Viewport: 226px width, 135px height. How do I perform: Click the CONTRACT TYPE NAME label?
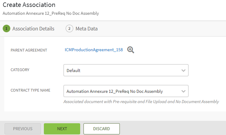click(x=30, y=90)
